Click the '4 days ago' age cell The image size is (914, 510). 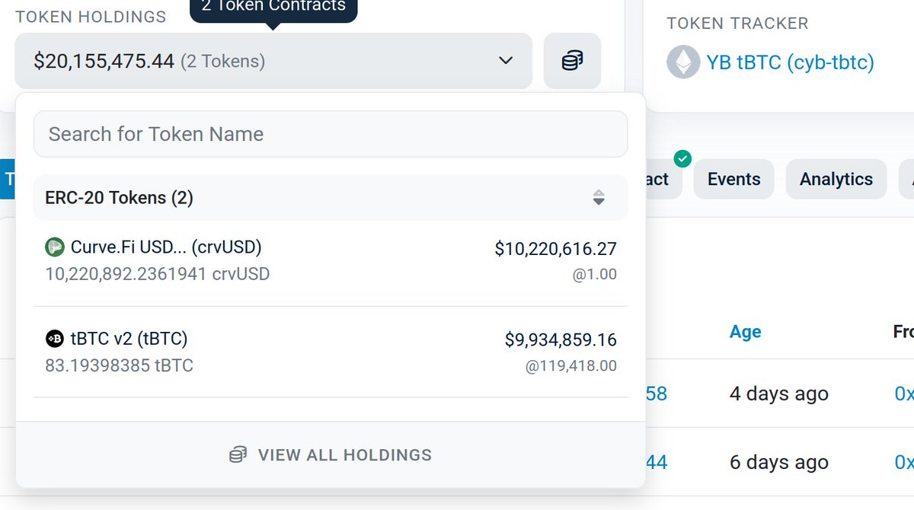(x=779, y=394)
